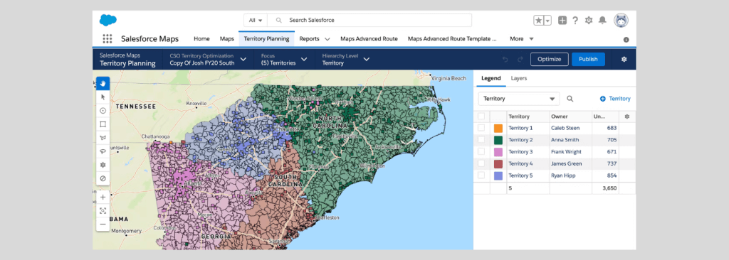Expand the CSO Territory Optimization dropdown
The image size is (729, 260).
[243, 60]
